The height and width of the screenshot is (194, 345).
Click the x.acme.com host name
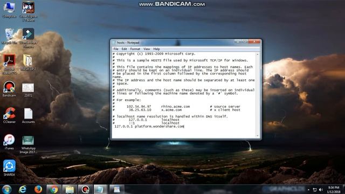point(171,110)
